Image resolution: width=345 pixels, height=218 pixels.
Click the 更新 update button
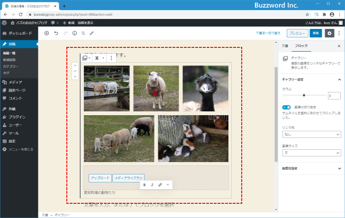[x=316, y=33]
